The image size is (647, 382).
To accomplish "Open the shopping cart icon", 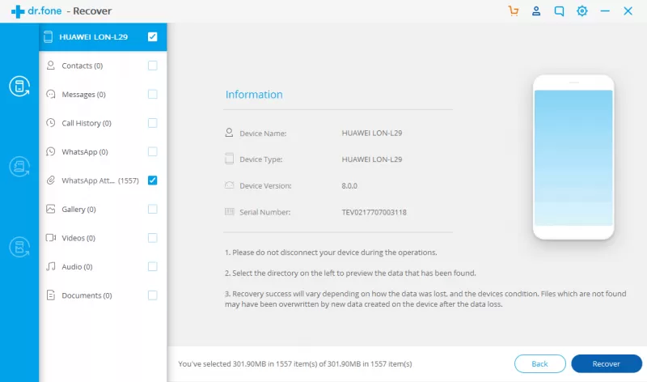I will [x=514, y=11].
